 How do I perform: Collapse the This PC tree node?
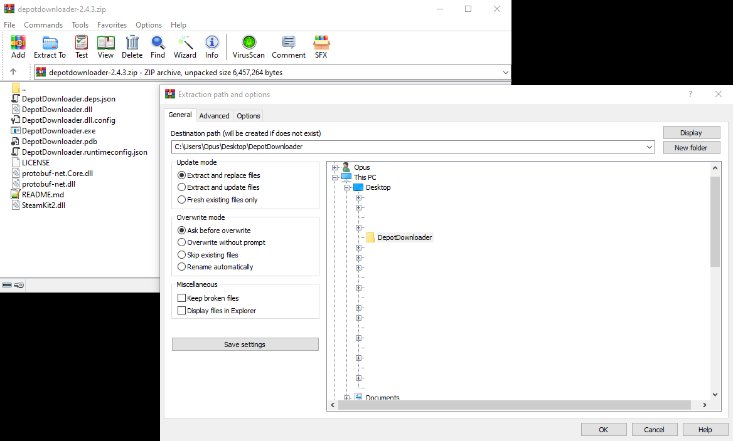point(334,177)
